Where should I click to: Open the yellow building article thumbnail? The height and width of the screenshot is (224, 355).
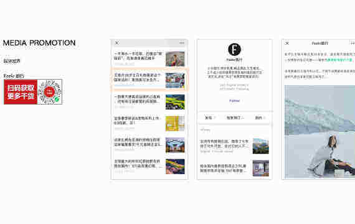pos(175,124)
